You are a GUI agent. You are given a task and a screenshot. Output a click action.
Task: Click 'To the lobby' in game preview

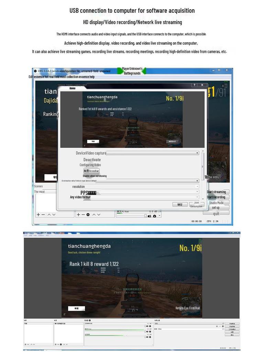pos(212,177)
